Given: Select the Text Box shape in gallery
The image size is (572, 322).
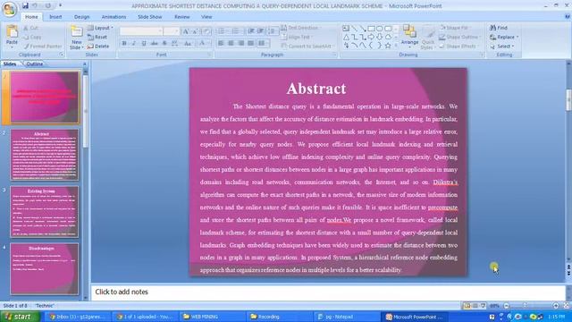Looking at the screenshot, I should click(x=346, y=28).
